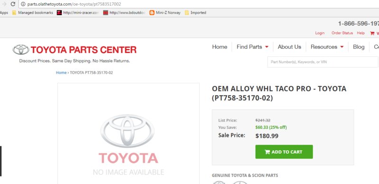Check Order Status link

click(x=342, y=33)
